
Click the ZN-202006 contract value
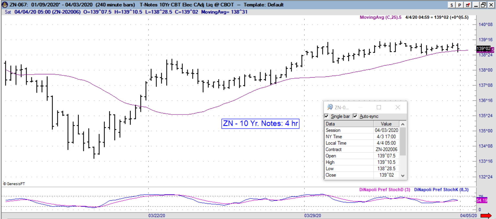click(x=386, y=149)
